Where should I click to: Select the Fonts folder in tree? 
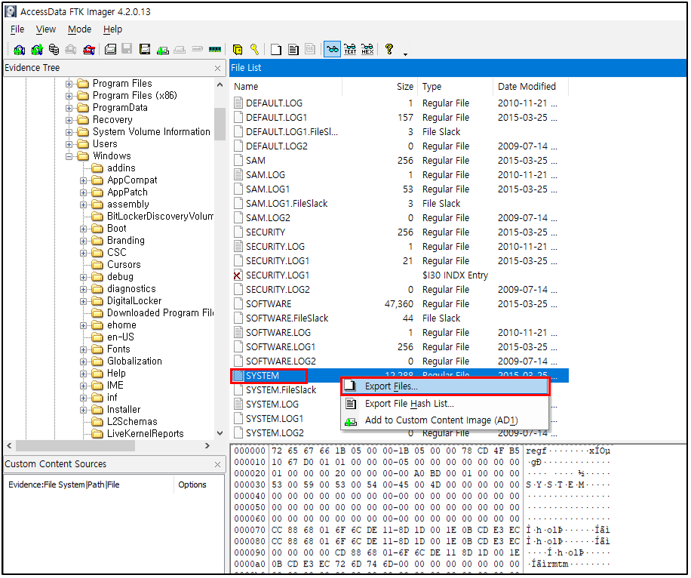point(118,349)
